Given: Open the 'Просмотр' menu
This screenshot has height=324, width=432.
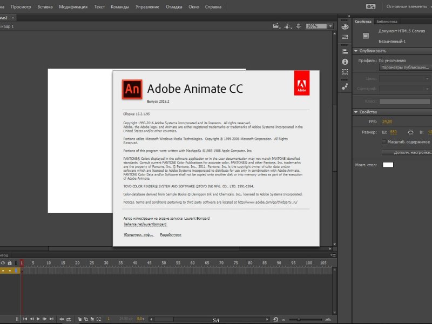Looking at the screenshot, I should pyautogui.click(x=21, y=7).
